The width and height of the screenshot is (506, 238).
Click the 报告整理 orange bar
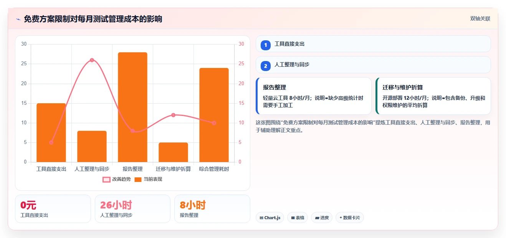click(x=132, y=107)
